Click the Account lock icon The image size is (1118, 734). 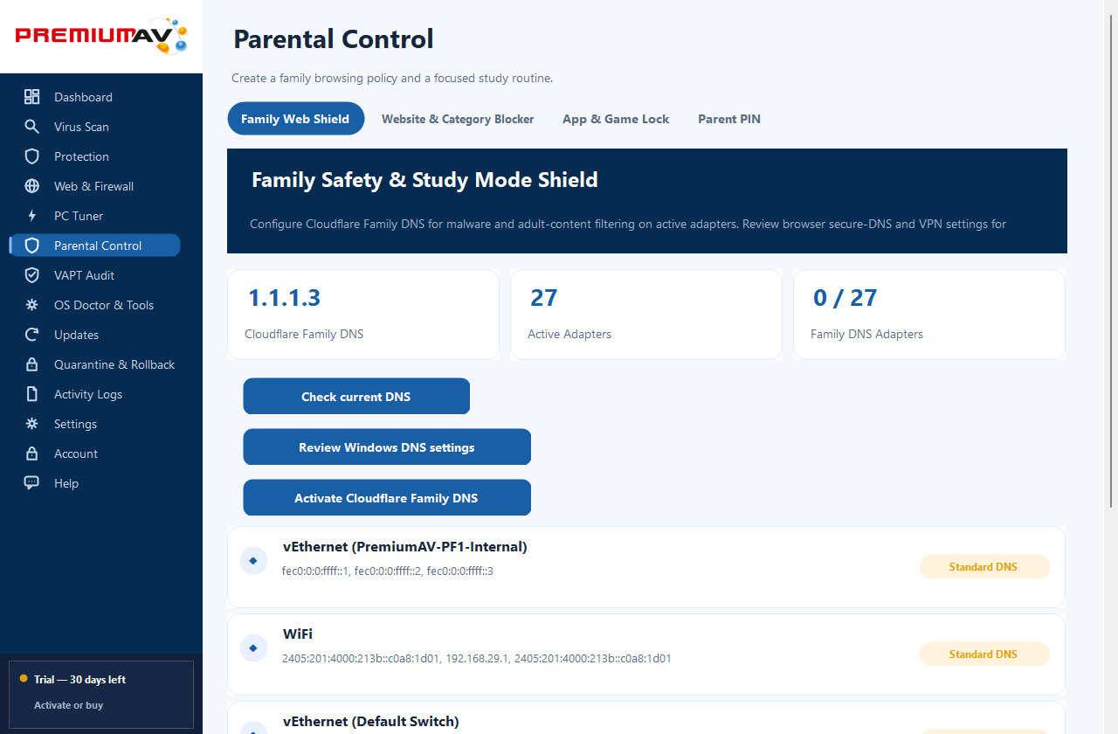[32, 454]
